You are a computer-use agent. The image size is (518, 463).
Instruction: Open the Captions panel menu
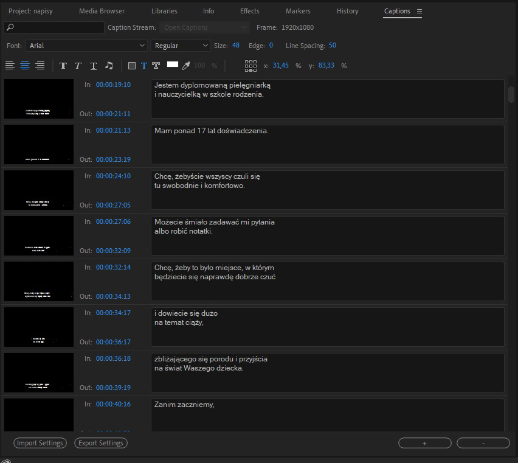tap(420, 11)
